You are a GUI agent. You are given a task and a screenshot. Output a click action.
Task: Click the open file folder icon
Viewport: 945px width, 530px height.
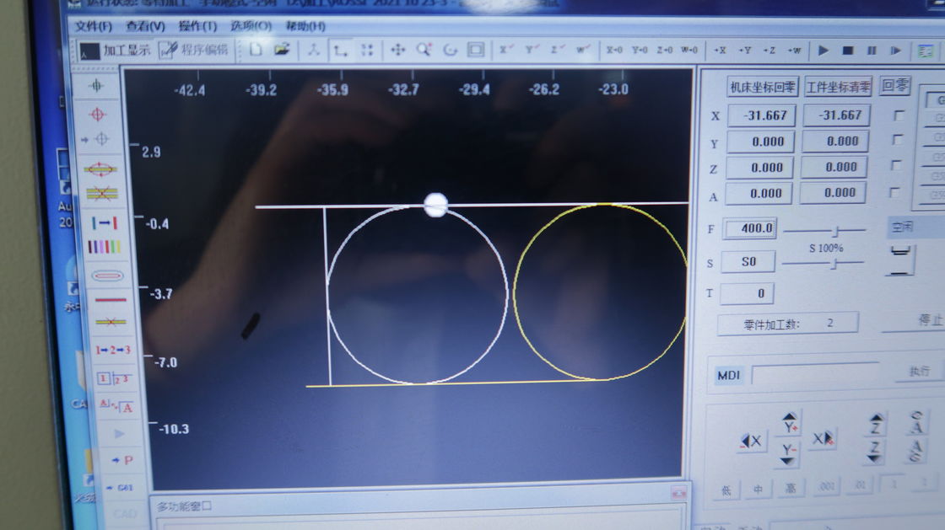tap(282, 50)
